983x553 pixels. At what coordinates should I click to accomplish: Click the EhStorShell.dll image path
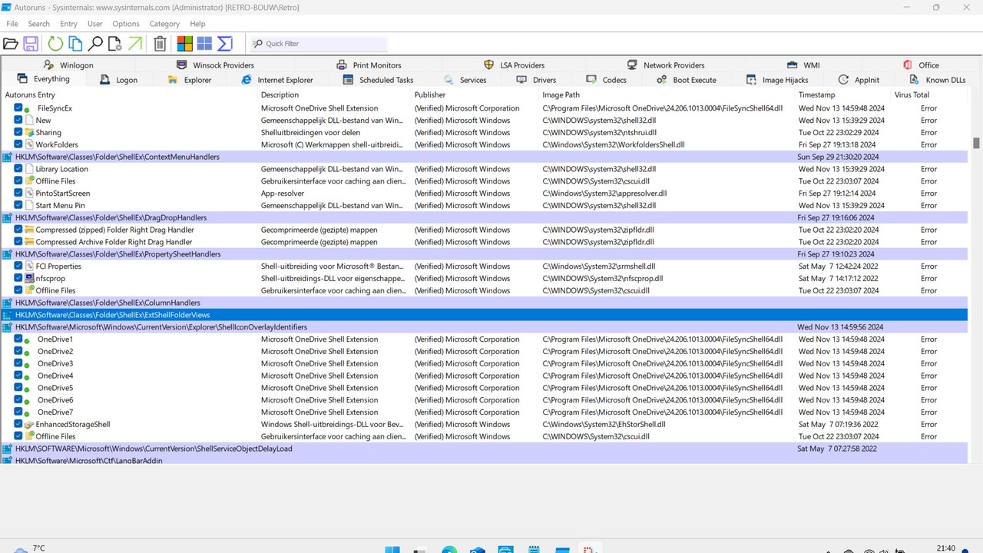603,424
